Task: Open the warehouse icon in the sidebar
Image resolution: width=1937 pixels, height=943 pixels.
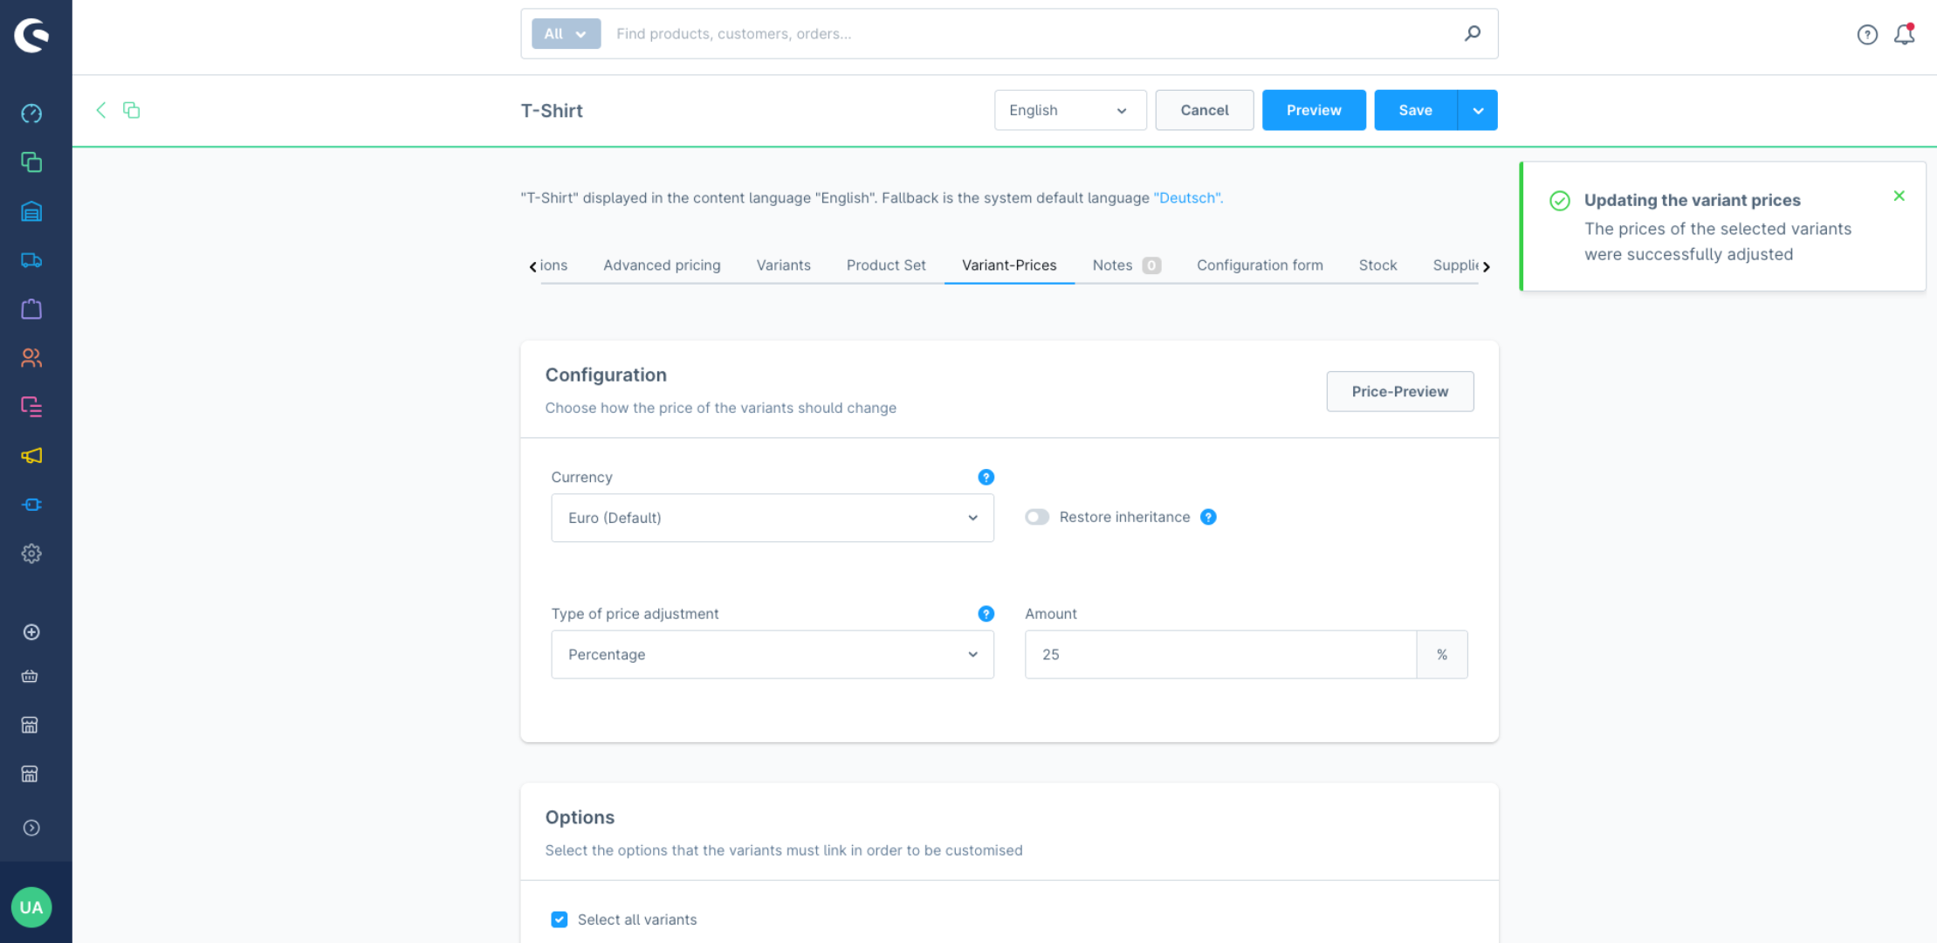Action: (31, 211)
